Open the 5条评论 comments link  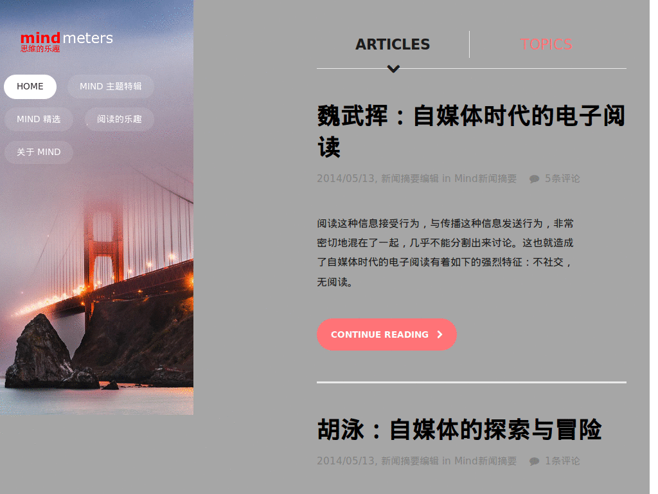562,179
